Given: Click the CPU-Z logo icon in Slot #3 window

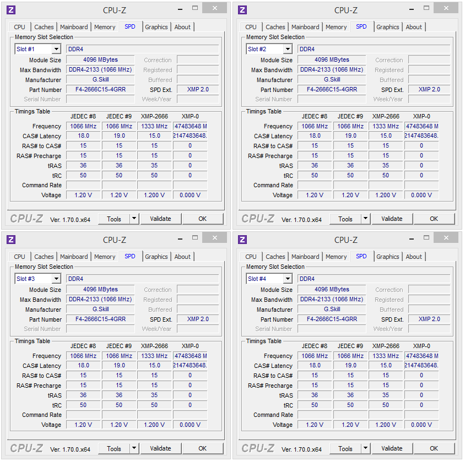Looking at the screenshot, I should tap(11, 240).
